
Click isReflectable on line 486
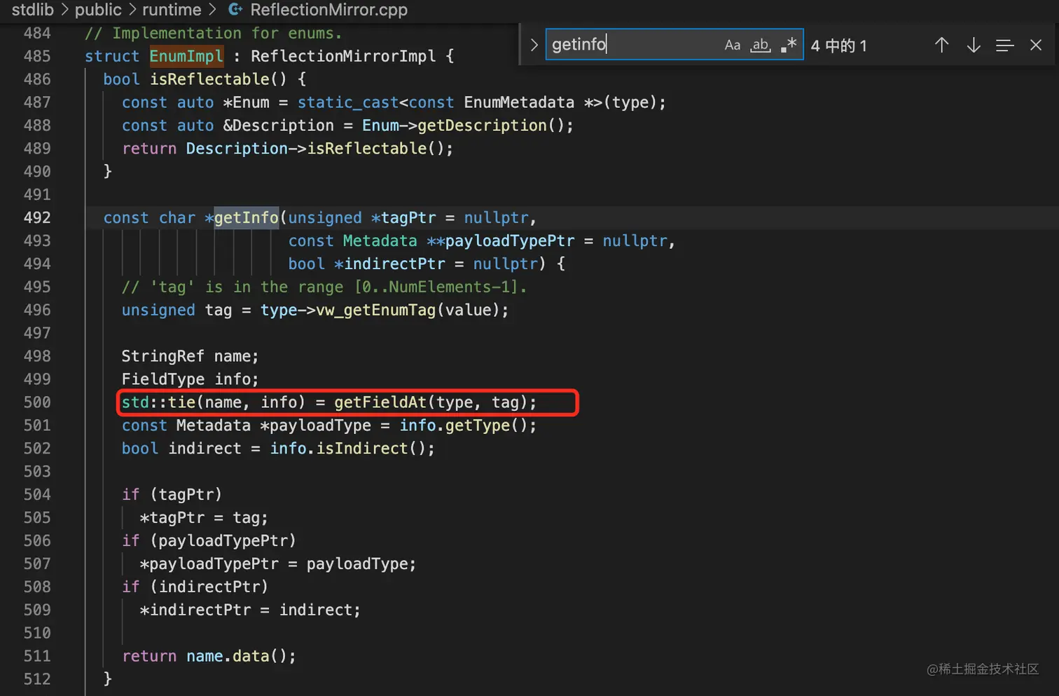pyautogui.click(x=209, y=79)
